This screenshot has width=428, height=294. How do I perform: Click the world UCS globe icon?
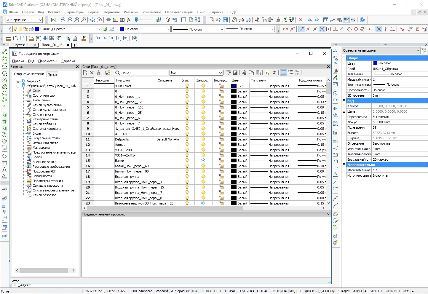[135, 38]
